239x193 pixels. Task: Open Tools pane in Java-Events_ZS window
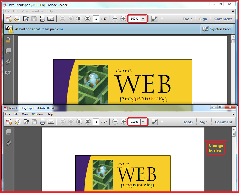(x=188, y=122)
